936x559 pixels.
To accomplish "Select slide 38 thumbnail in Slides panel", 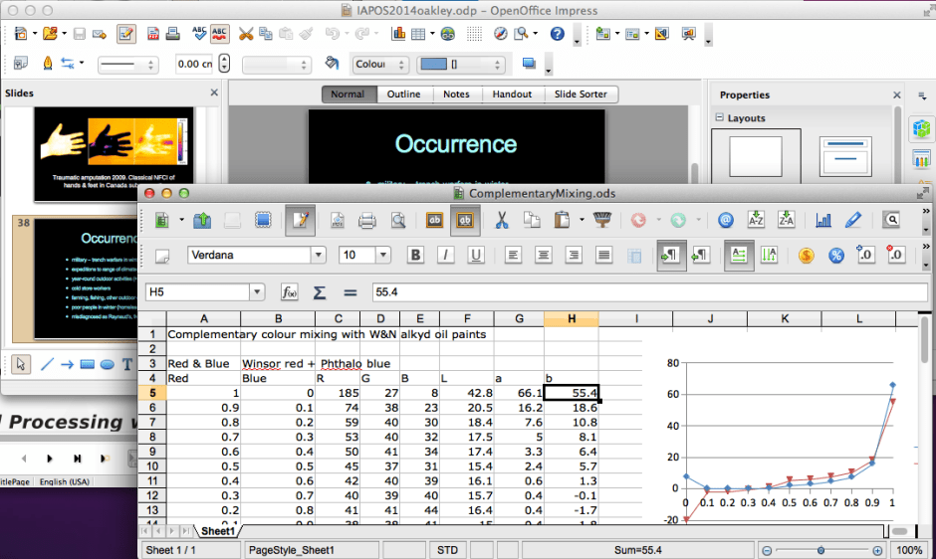I will 115,275.
